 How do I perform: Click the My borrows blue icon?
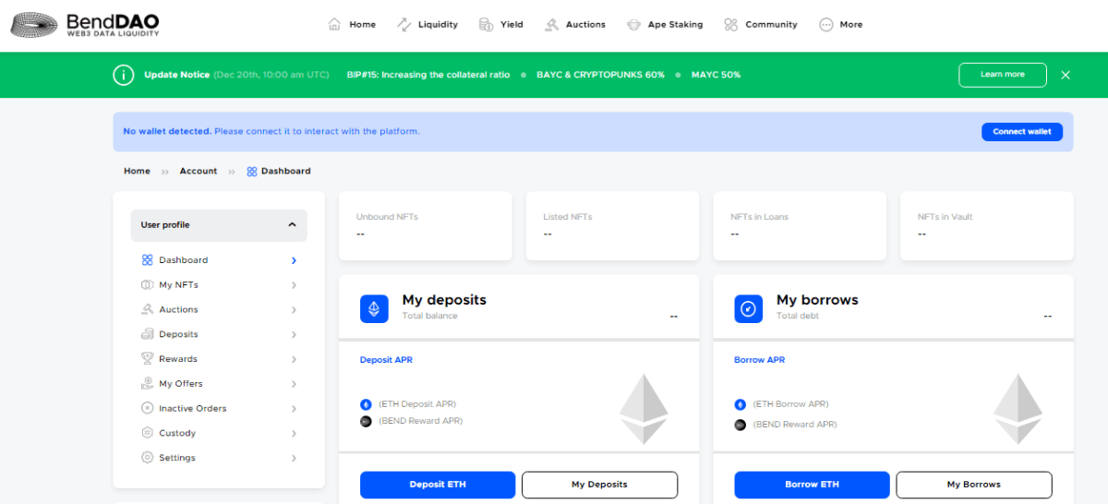[749, 308]
